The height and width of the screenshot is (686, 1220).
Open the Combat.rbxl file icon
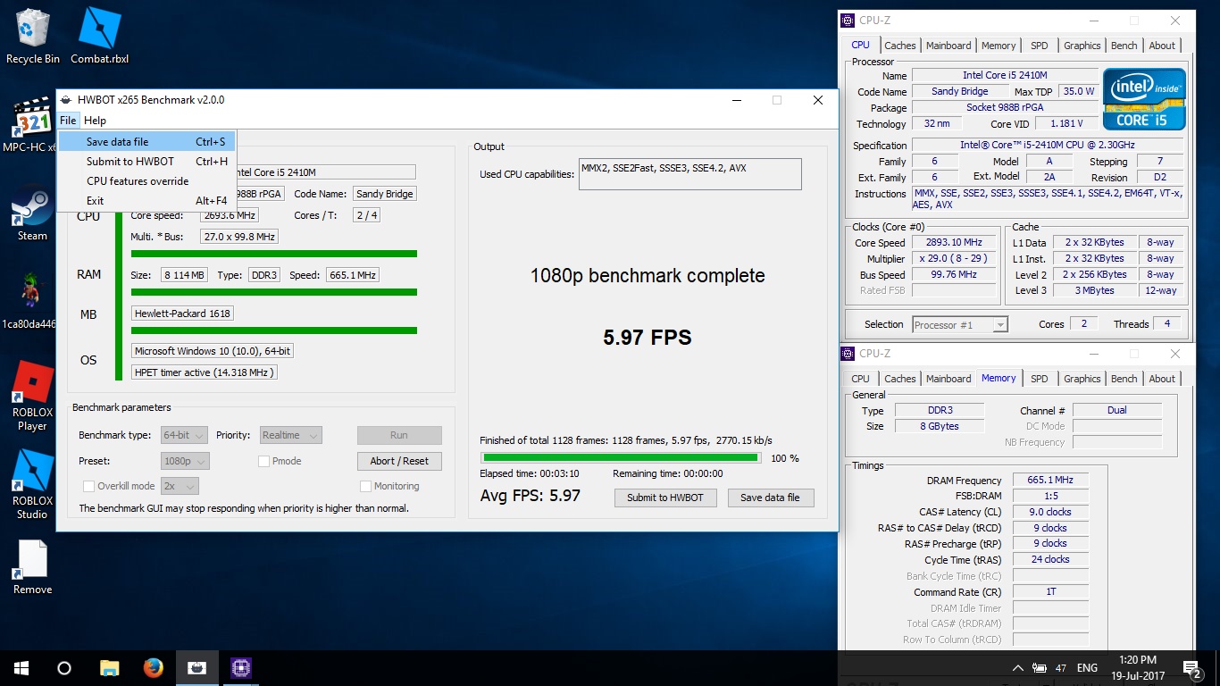[x=99, y=36]
